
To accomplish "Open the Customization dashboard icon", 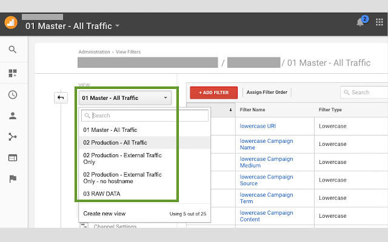I will pyautogui.click(x=13, y=73).
